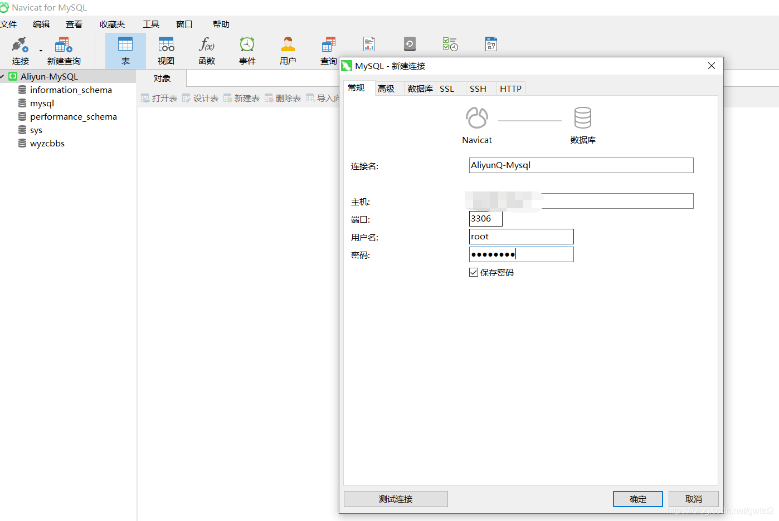Click the 测试连接 button
Screen dimensions: 779x521
(396, 499)
